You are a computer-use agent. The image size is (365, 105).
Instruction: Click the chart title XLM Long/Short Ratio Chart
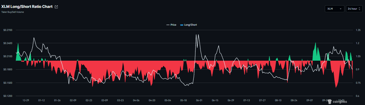(x=27, y=7)
